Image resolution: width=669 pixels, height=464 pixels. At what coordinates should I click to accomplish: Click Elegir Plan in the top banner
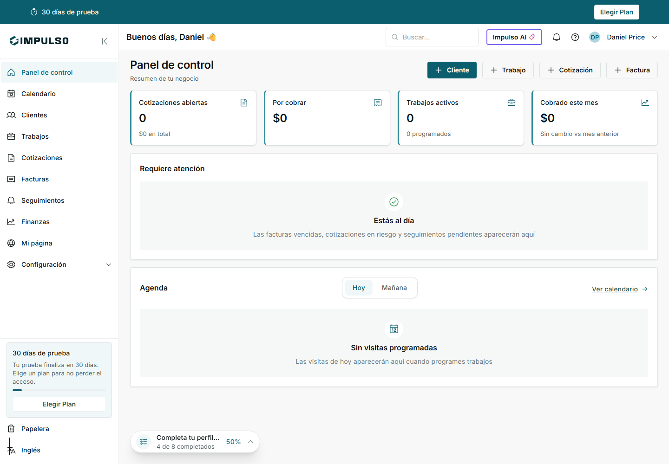pos(617,12)
